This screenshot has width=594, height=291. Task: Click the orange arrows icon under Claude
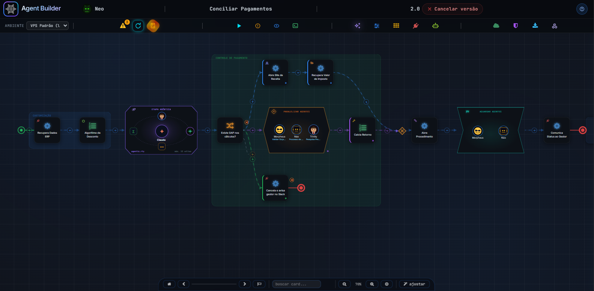(x=162, y=147)
